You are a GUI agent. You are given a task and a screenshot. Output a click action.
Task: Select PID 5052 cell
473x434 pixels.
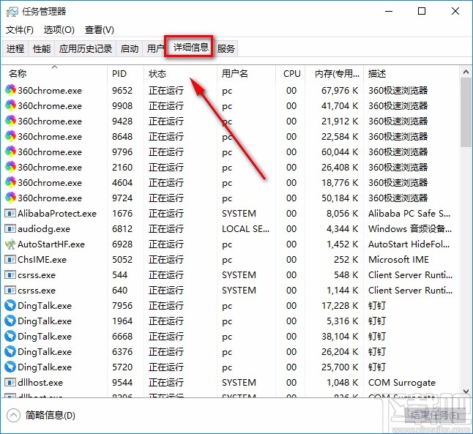coord(122,259)
